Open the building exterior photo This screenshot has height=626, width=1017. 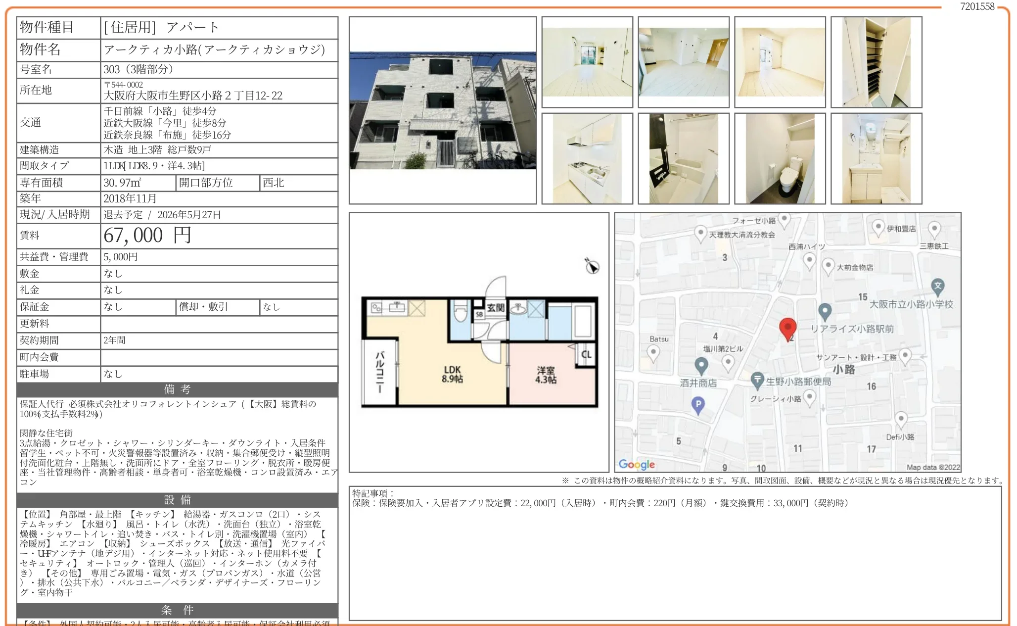coord(442,110)
